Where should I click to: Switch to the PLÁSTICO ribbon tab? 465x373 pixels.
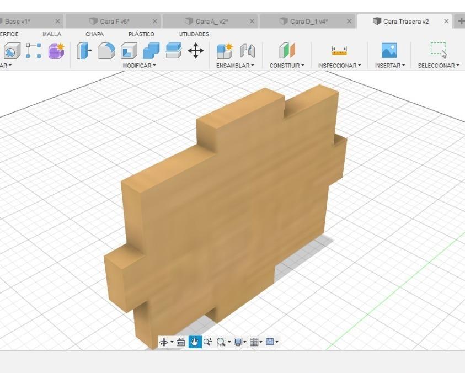[141, 34]
